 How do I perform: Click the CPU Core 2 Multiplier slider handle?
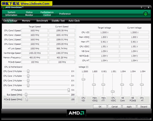[28, 81]
